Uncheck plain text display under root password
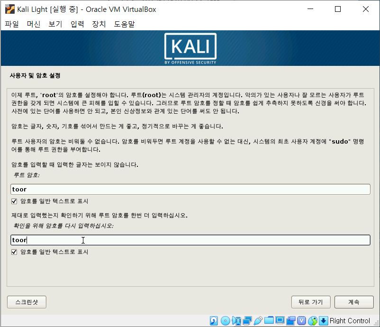The width and height of the screenshot is (380, 327). click(14, 201)
